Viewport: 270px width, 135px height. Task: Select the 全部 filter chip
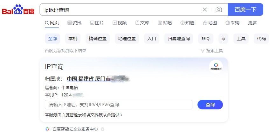point(52,39)
